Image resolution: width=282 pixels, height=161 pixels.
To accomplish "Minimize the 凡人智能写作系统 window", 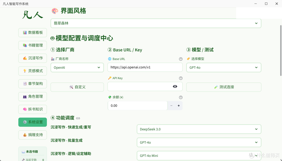I will [x=256, y=4].
